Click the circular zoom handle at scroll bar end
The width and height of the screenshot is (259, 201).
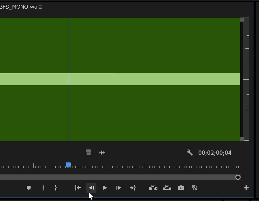(238, 177)
